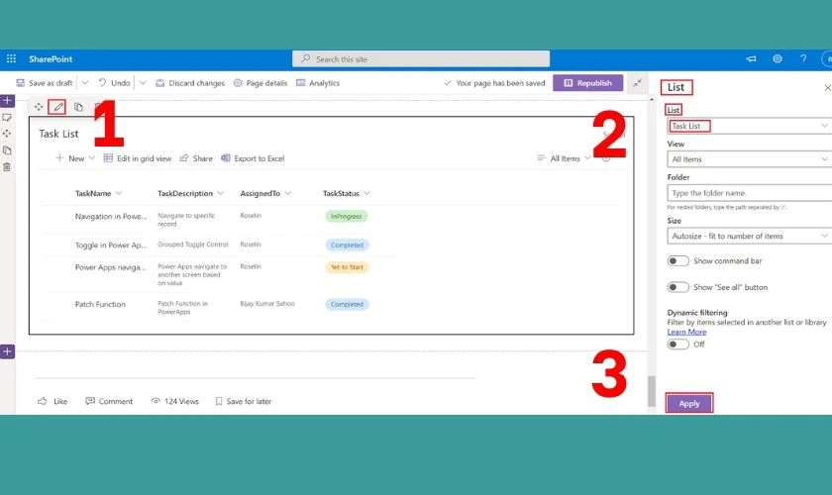
Task: Open the Settings gear icon
Action: tap(778, 58)
